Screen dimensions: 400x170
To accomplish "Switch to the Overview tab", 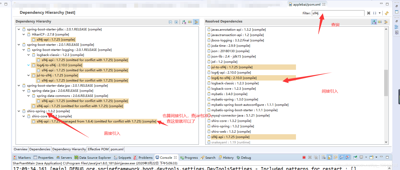I will [x=20, y=149].
